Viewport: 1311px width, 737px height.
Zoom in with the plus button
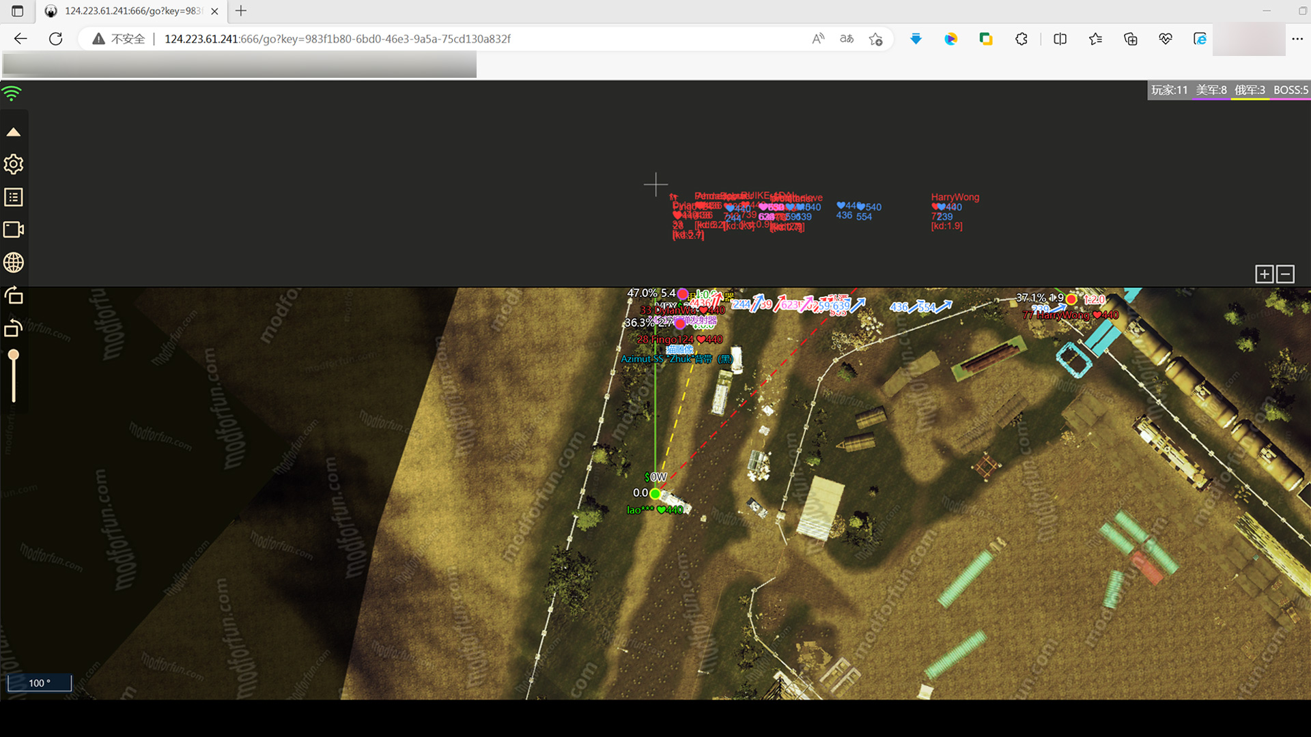click(x=1264, y=274)
